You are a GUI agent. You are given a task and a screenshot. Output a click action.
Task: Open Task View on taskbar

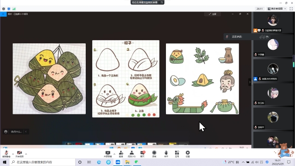pos(89,162)
